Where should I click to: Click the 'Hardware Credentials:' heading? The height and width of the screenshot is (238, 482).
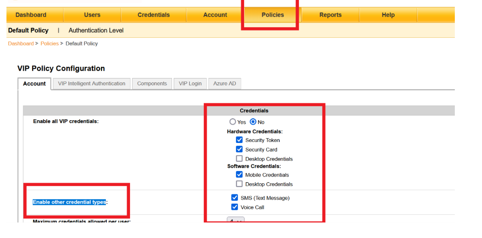click(255, 131)
